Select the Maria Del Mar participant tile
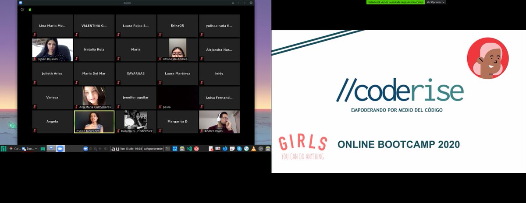Image resolution: width=526 pixels, height=203 pixels. tap(94, 73)
